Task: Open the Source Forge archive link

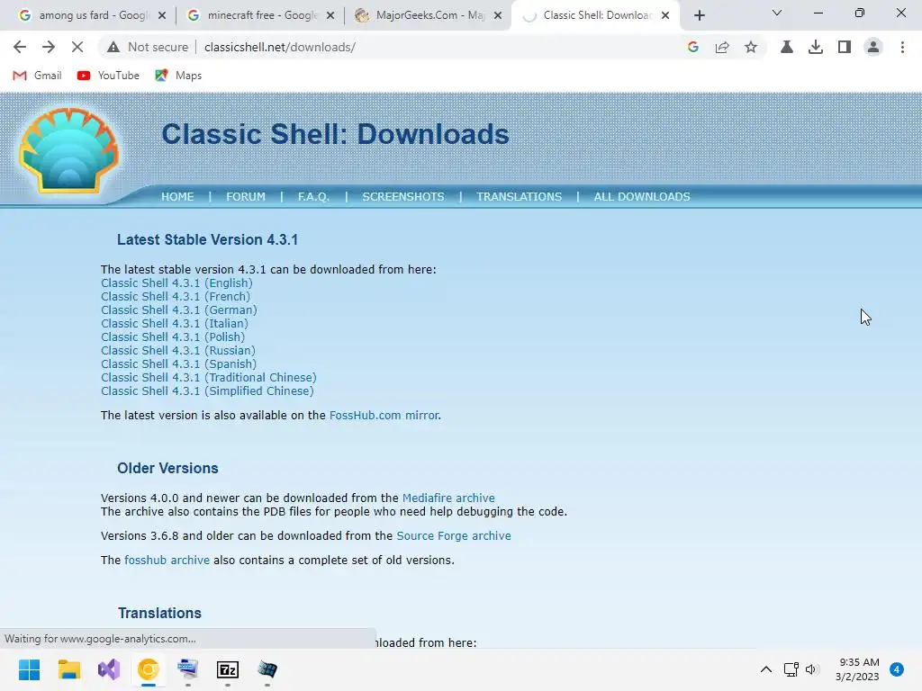Action: click(x=454, y=536)
